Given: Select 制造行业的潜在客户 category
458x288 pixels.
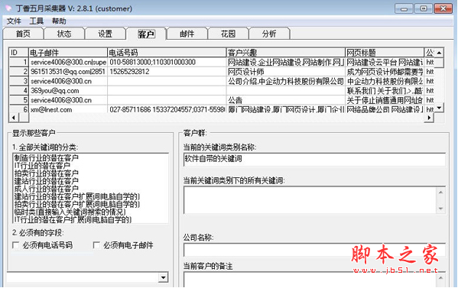Looking at the screenshot, I should pyautogui.click(x=46, y=158).
